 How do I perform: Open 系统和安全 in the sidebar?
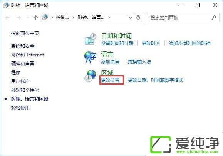pos(23,46)
